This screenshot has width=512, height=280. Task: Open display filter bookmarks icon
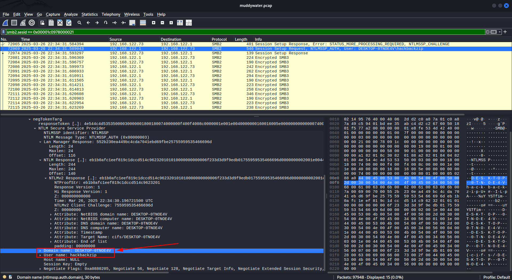pos(3,32)
